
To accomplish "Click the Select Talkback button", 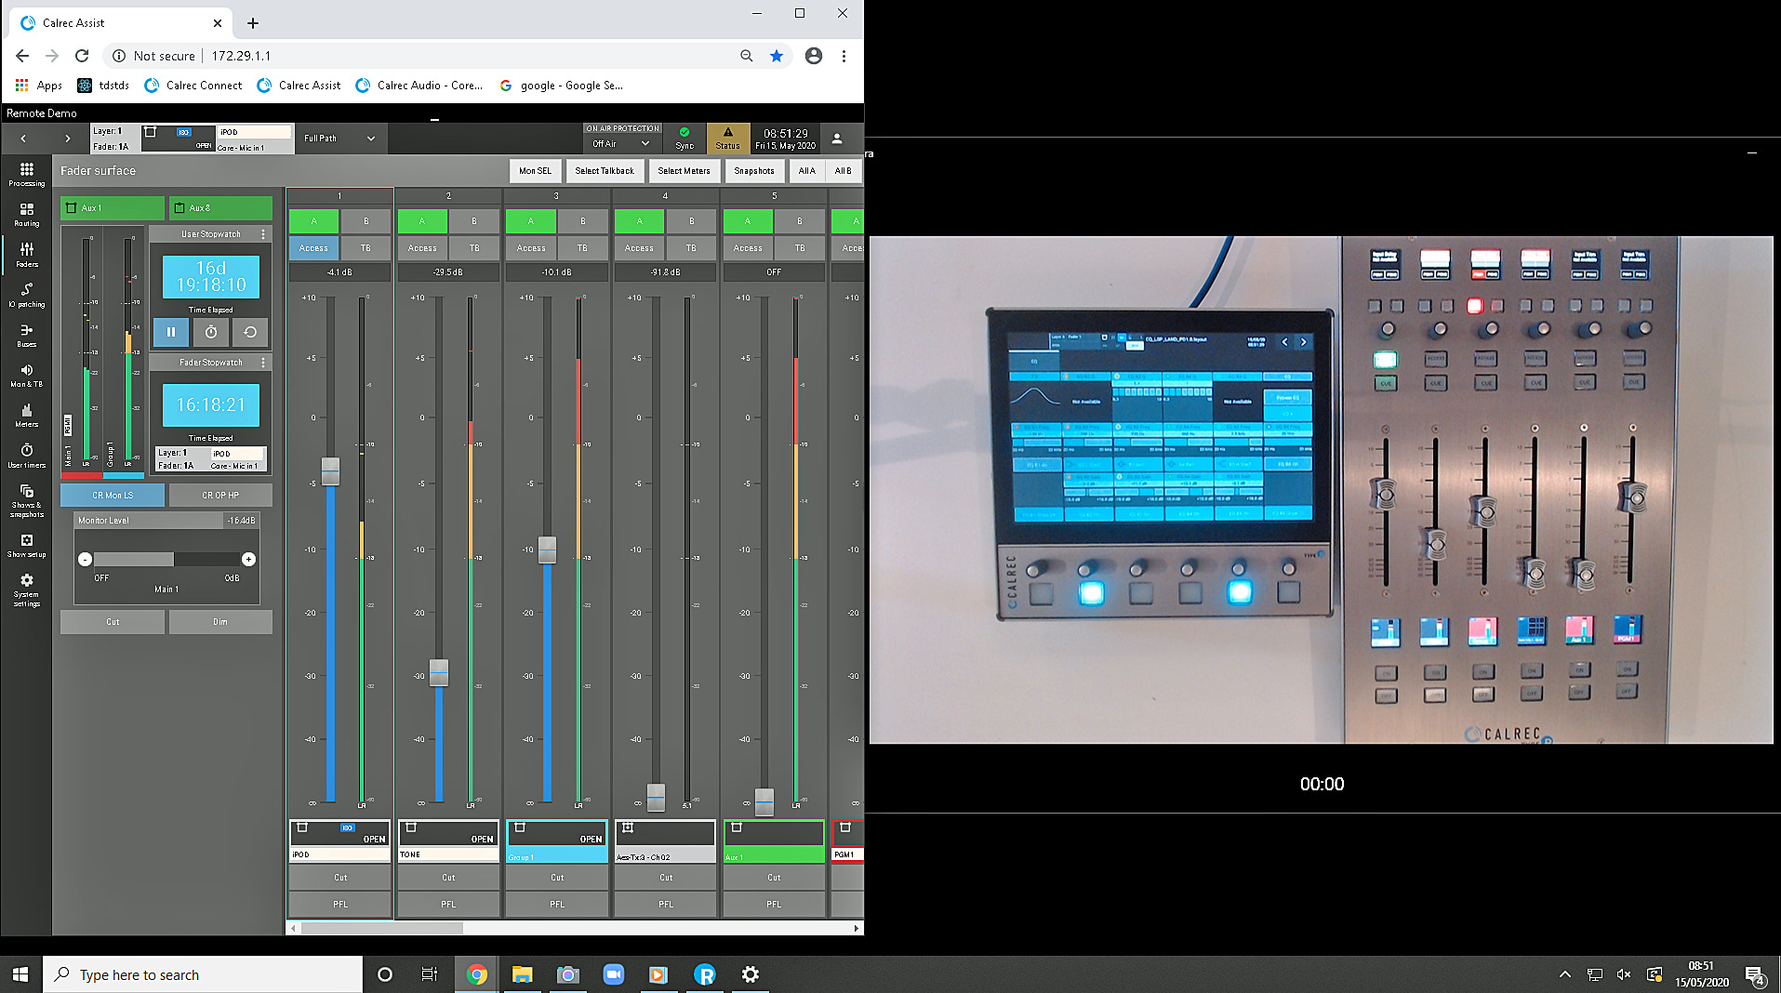I will 605,170.
